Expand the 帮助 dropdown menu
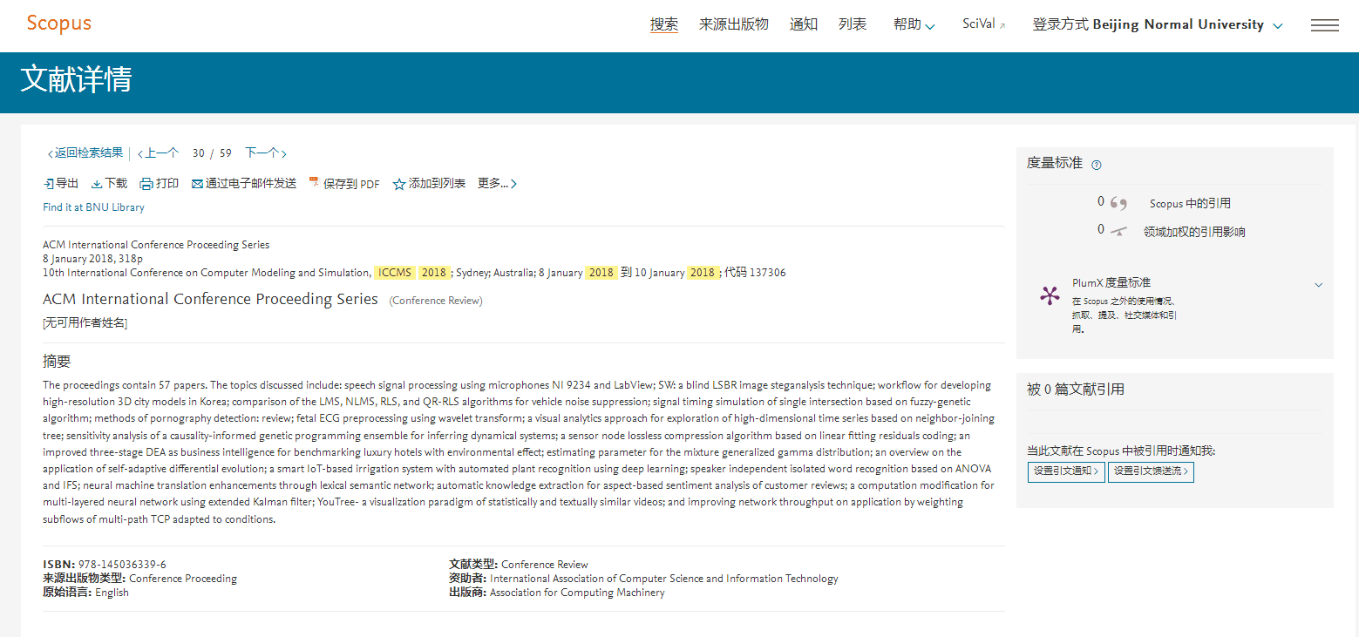 [914, 24]
